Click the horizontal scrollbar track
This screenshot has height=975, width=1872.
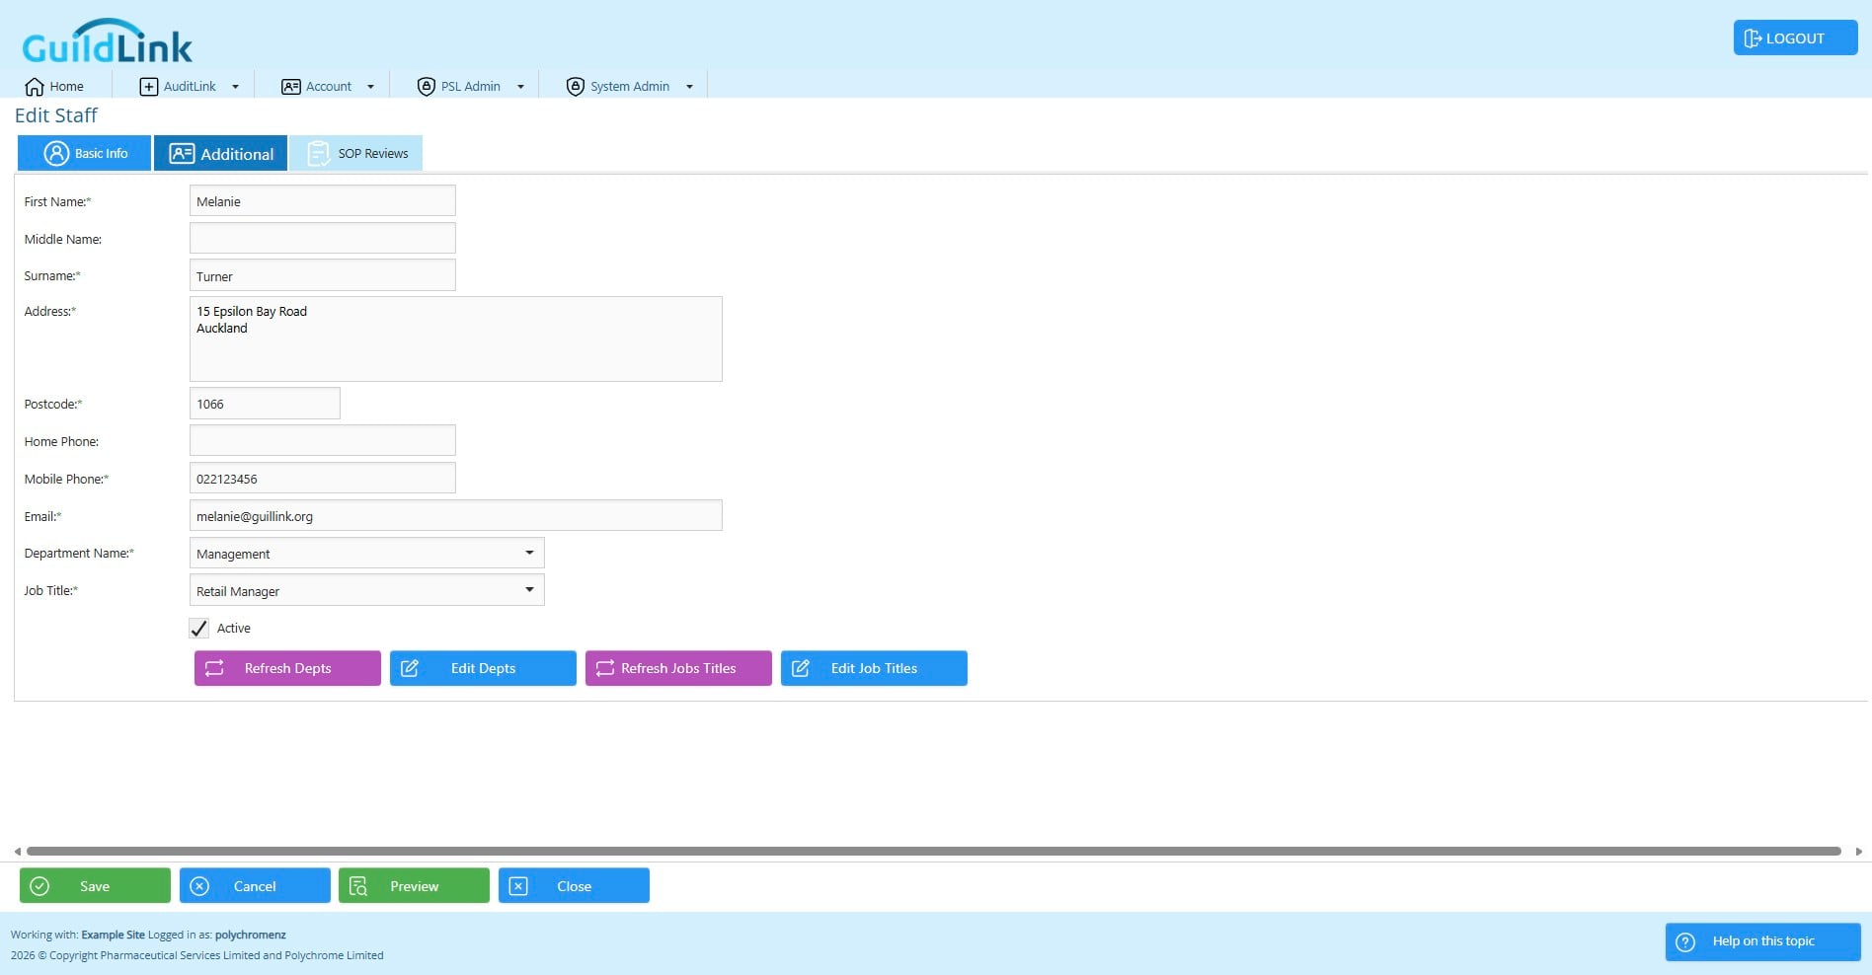click(x=933, y=851)
